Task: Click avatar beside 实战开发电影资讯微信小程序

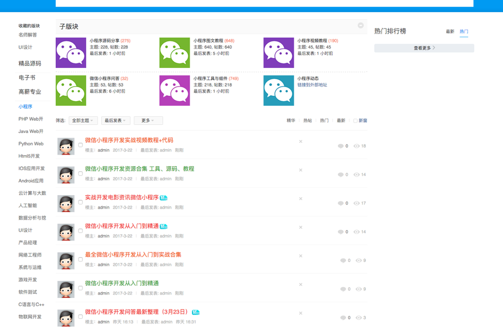Action: click(66, 203)
